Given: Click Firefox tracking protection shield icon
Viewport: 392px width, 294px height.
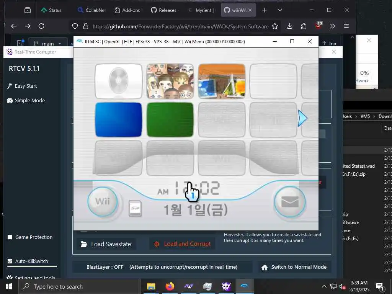Looking at the screenshot, I should pos(75,26).
